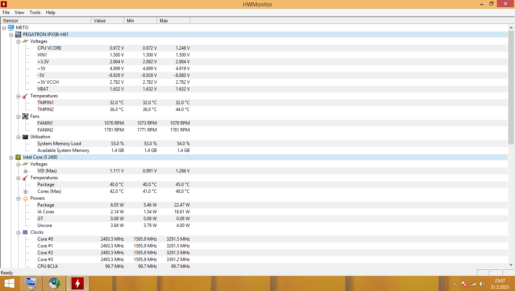Click the network signal tray icon
This screenshot has width=515, height=291.
[473, 284]
